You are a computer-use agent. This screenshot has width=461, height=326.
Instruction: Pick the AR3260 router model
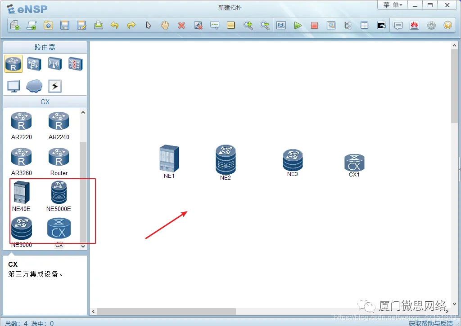click(x=22, y=162)
